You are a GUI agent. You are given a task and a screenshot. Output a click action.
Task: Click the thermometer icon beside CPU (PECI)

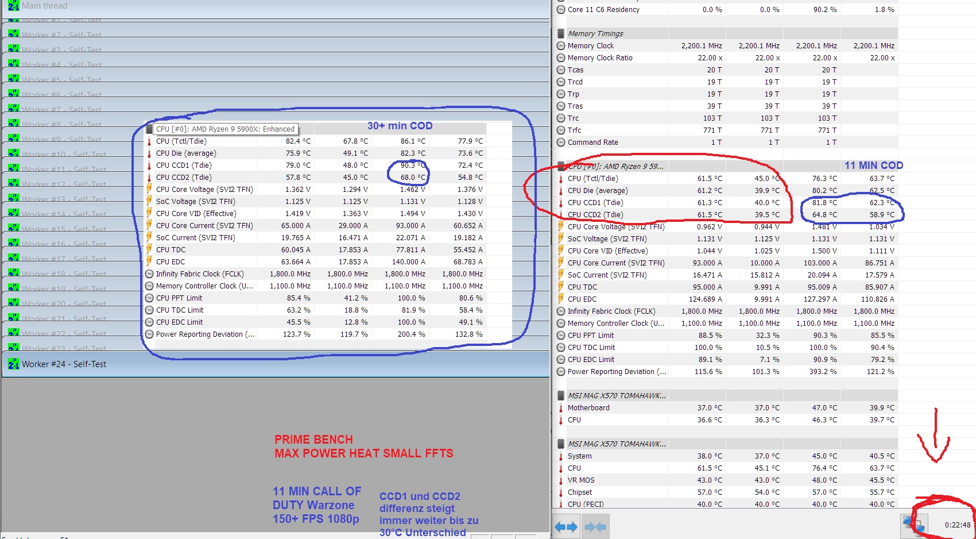click(x=561, y=504)
